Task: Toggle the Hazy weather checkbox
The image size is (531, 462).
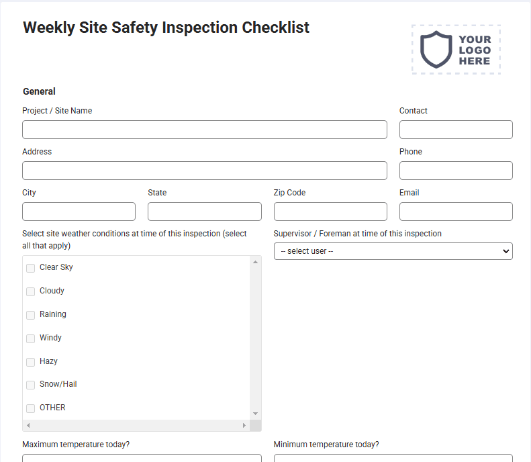Action: [x=30, y=362]
